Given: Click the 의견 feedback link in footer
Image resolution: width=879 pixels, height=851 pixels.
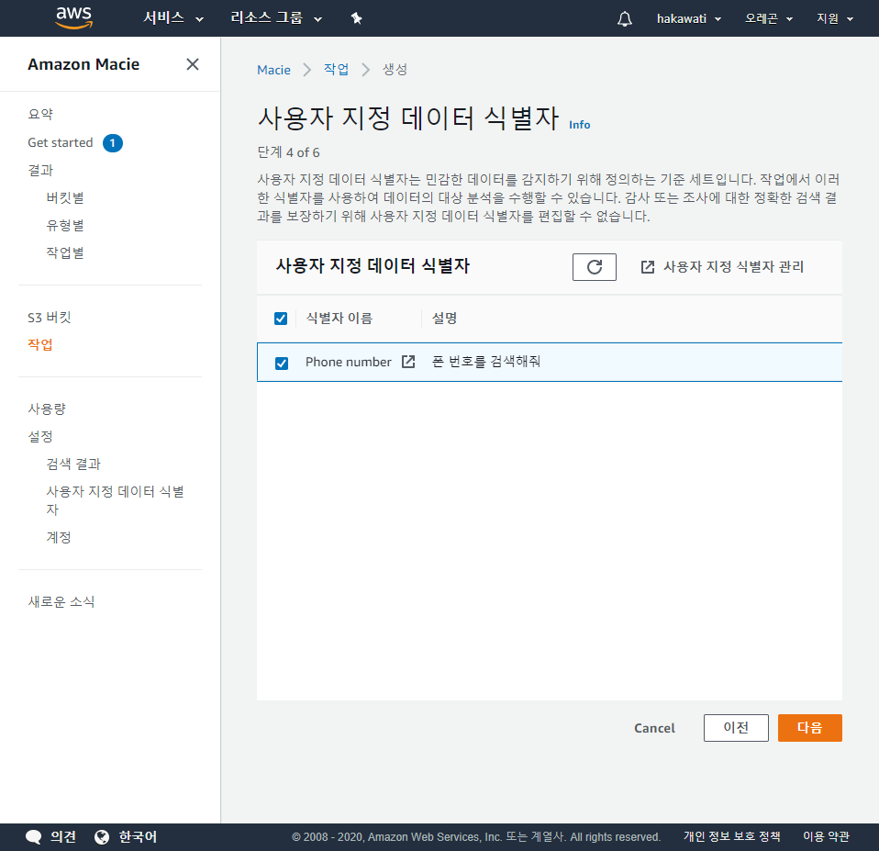Looking at the screenshot, I should (62, 837).
